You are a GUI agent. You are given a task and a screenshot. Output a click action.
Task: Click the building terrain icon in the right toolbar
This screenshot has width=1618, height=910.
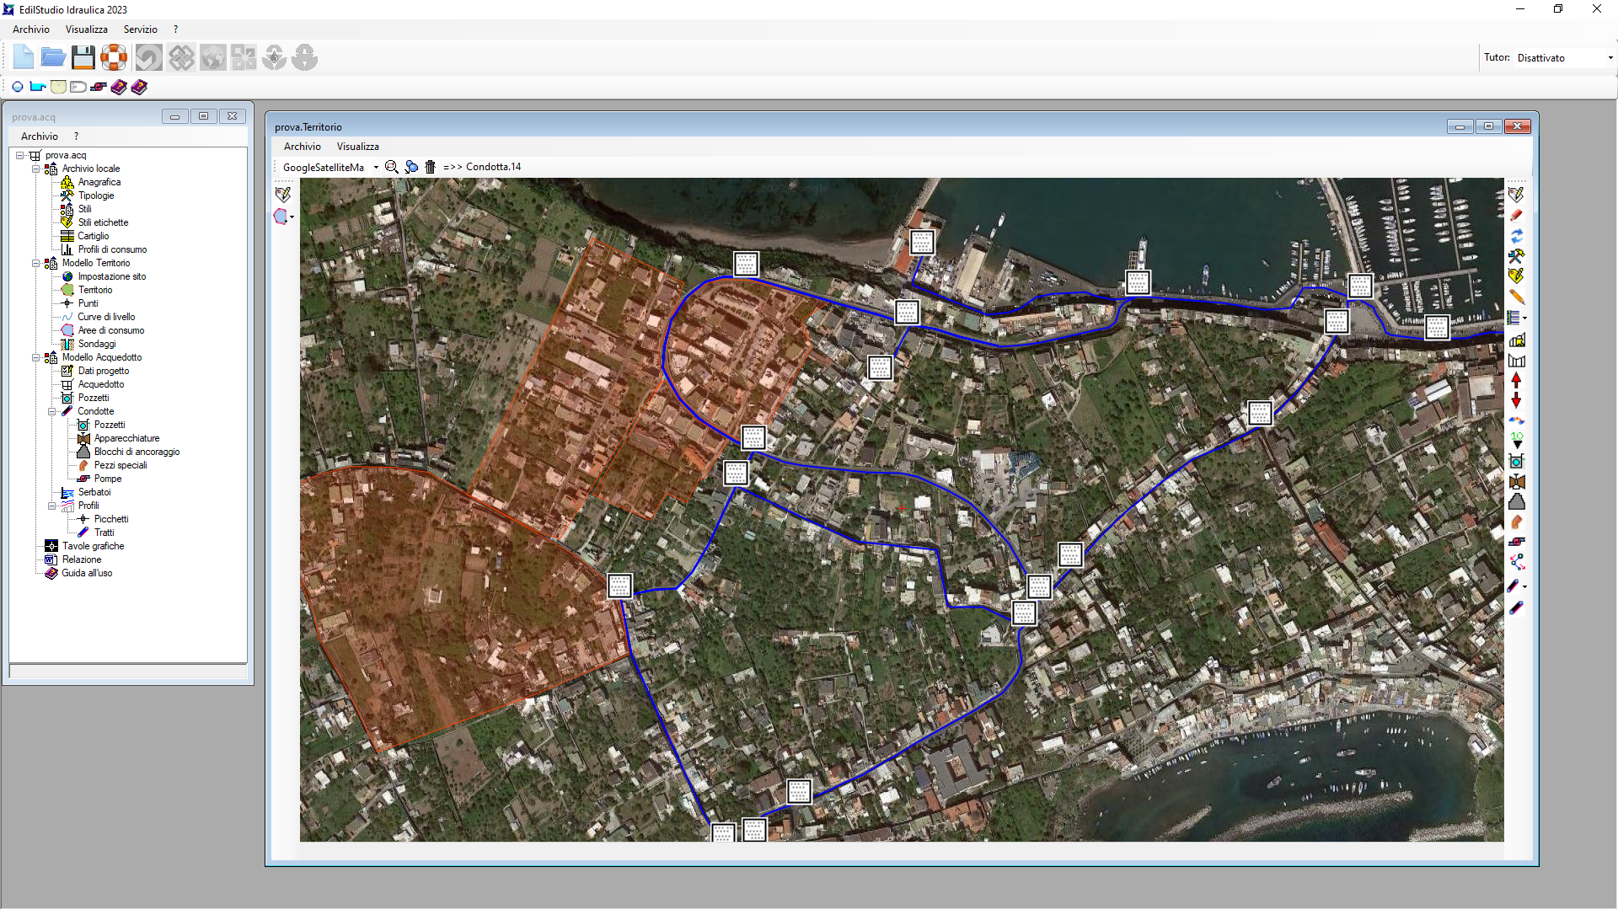pyautogui.click(x=1516, y=340)
